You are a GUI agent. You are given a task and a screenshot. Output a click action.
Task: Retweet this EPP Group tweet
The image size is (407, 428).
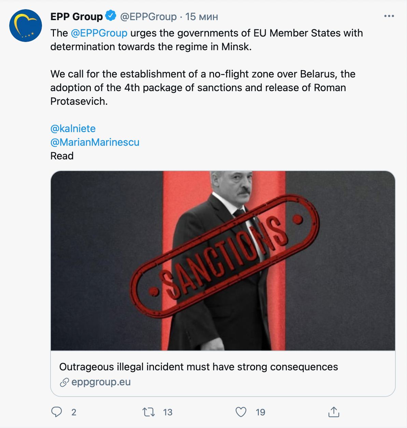tap(148, 412)
